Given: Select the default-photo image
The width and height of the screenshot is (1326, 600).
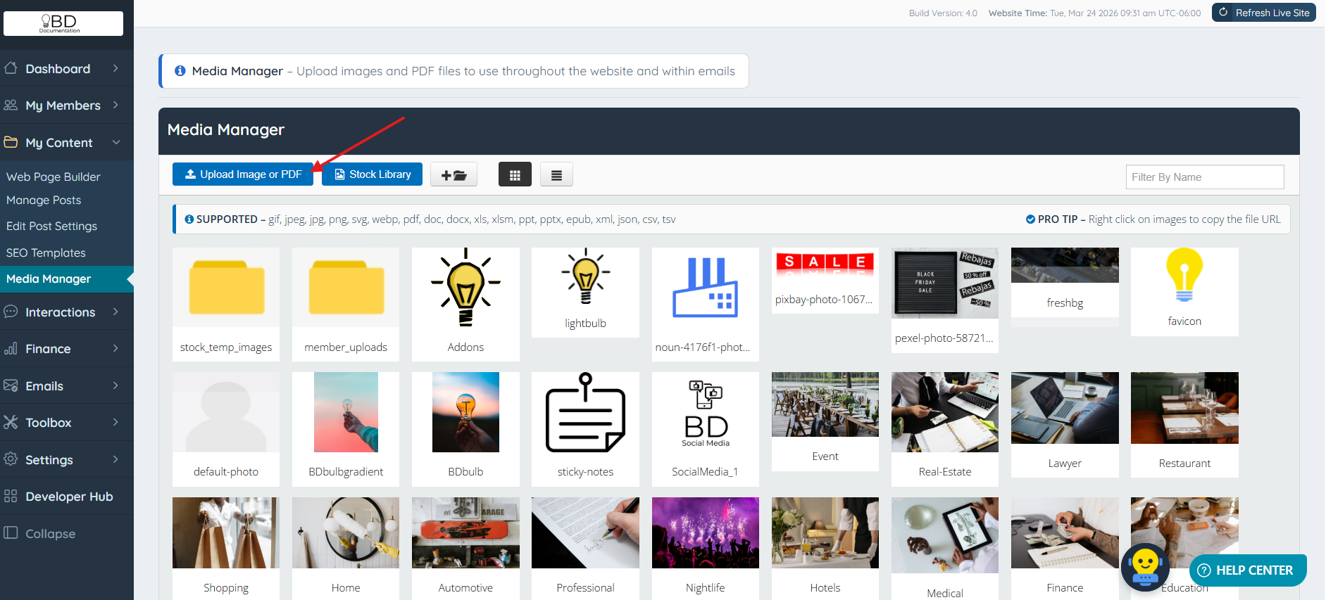Looking at the screenshot, I should pyautogui.click(x=226, y=429).
